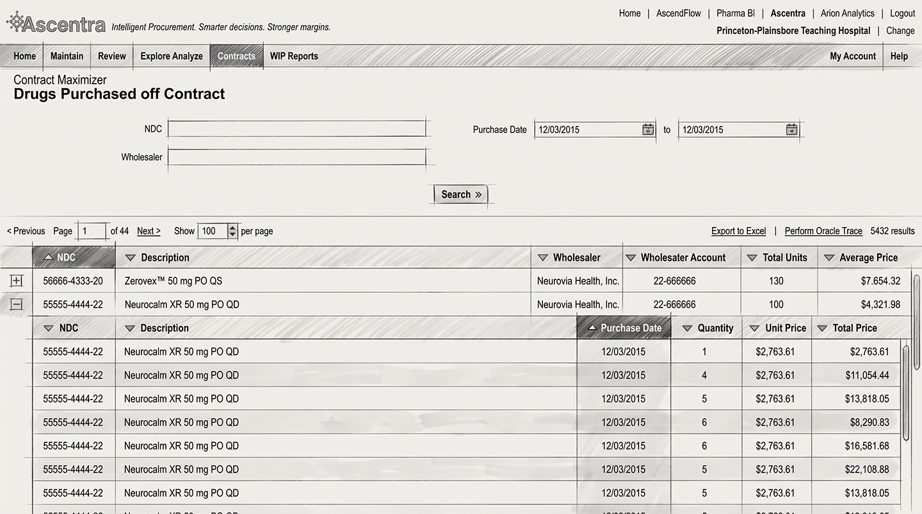Expand the Zerovex 50 mg row
Viewport: 922px width, 514px height.
(17, 281)
